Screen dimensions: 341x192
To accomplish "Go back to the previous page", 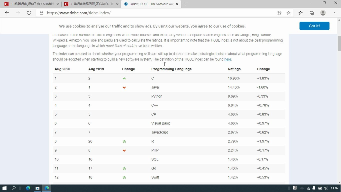I will [x=7, y=13].
